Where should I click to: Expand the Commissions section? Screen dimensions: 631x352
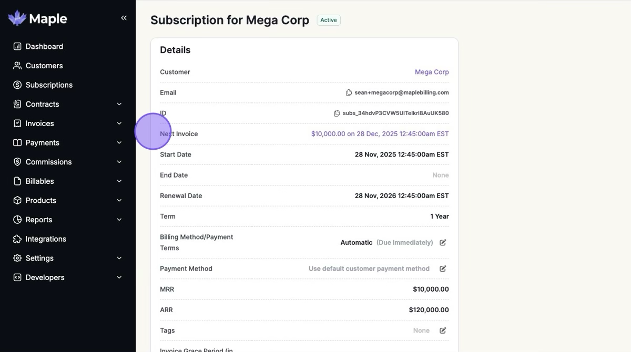[x=119, y=162]
